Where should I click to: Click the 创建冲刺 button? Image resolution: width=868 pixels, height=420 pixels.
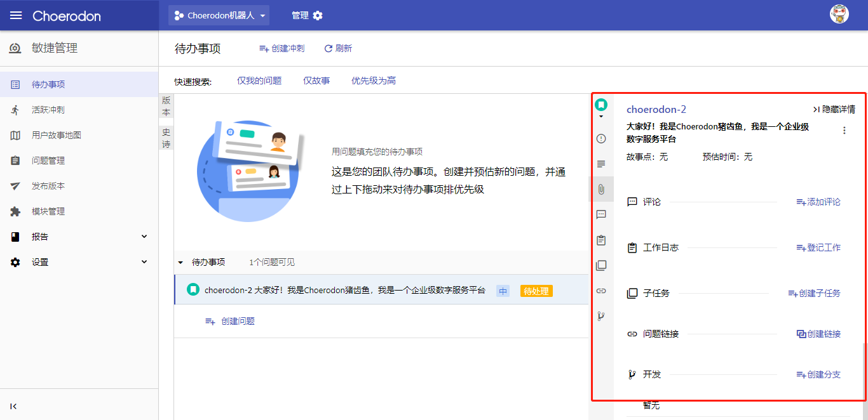[281, 49]
